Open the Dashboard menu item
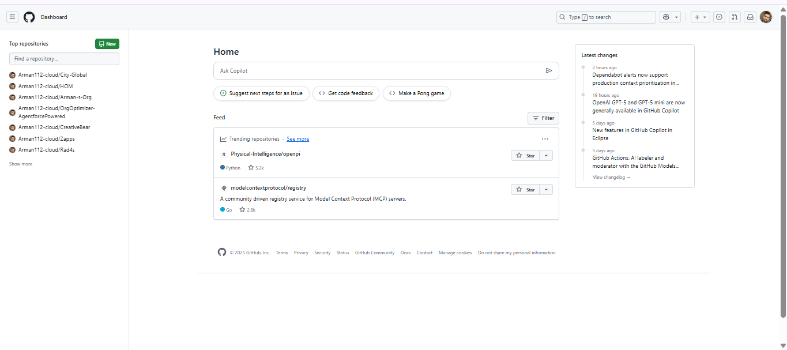This screenshot has width=787, height=350. tap(54, 17)
